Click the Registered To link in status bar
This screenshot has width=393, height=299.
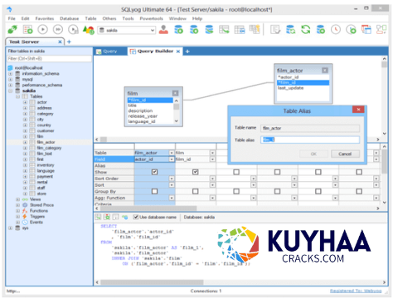click(x=356, y=291)
